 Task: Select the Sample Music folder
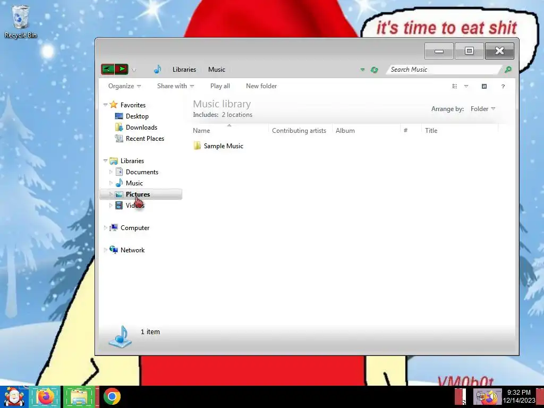[224, 146]
